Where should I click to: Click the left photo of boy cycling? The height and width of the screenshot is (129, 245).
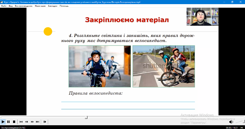click(100, 66)
